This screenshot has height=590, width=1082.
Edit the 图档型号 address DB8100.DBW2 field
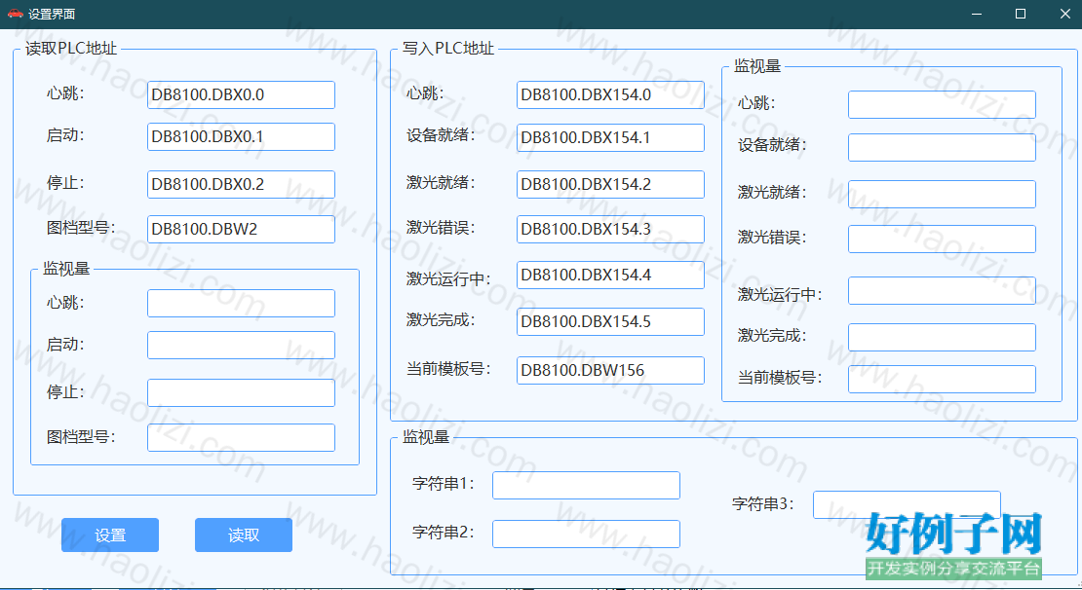coord(241,230)
